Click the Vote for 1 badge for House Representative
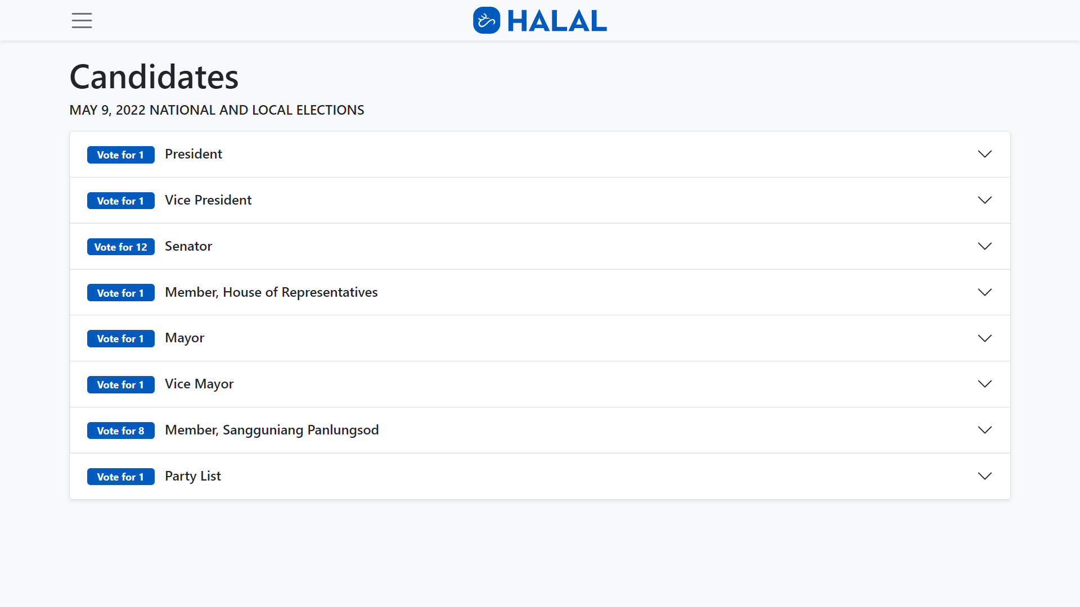This screenshot has height=607, width=1080. point(120,292)
